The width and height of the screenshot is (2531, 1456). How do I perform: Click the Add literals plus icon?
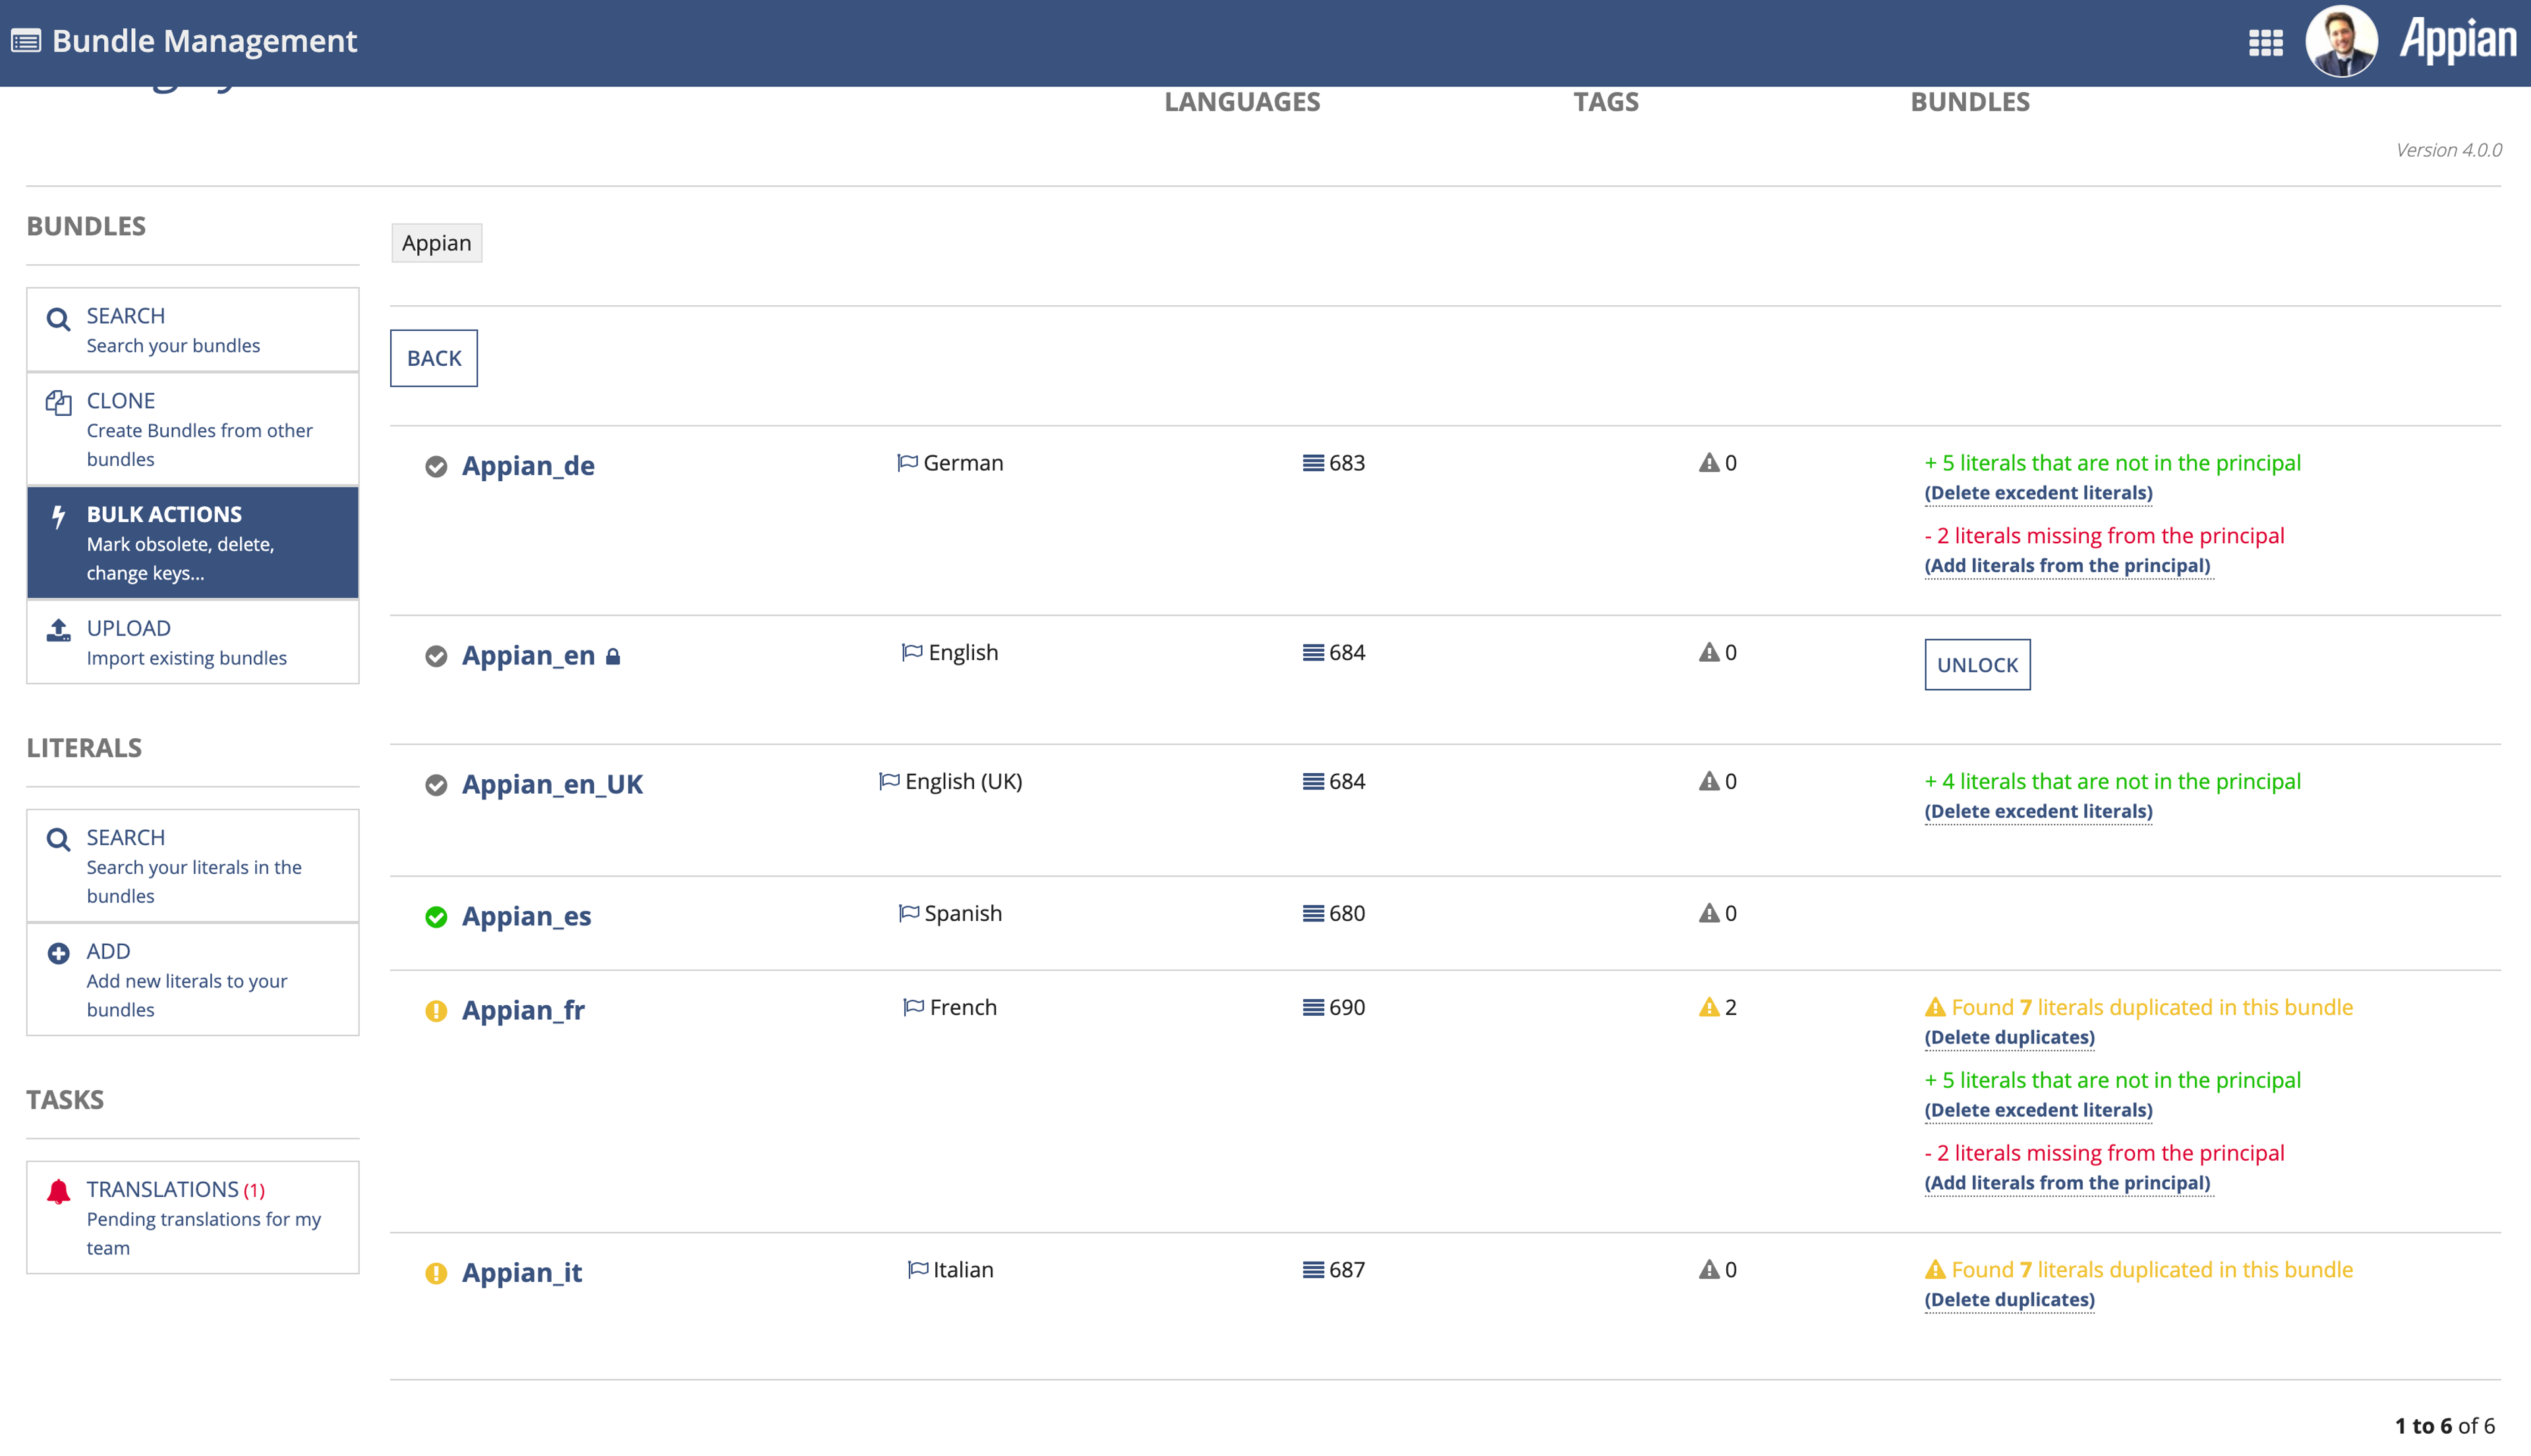click(58, 953)
